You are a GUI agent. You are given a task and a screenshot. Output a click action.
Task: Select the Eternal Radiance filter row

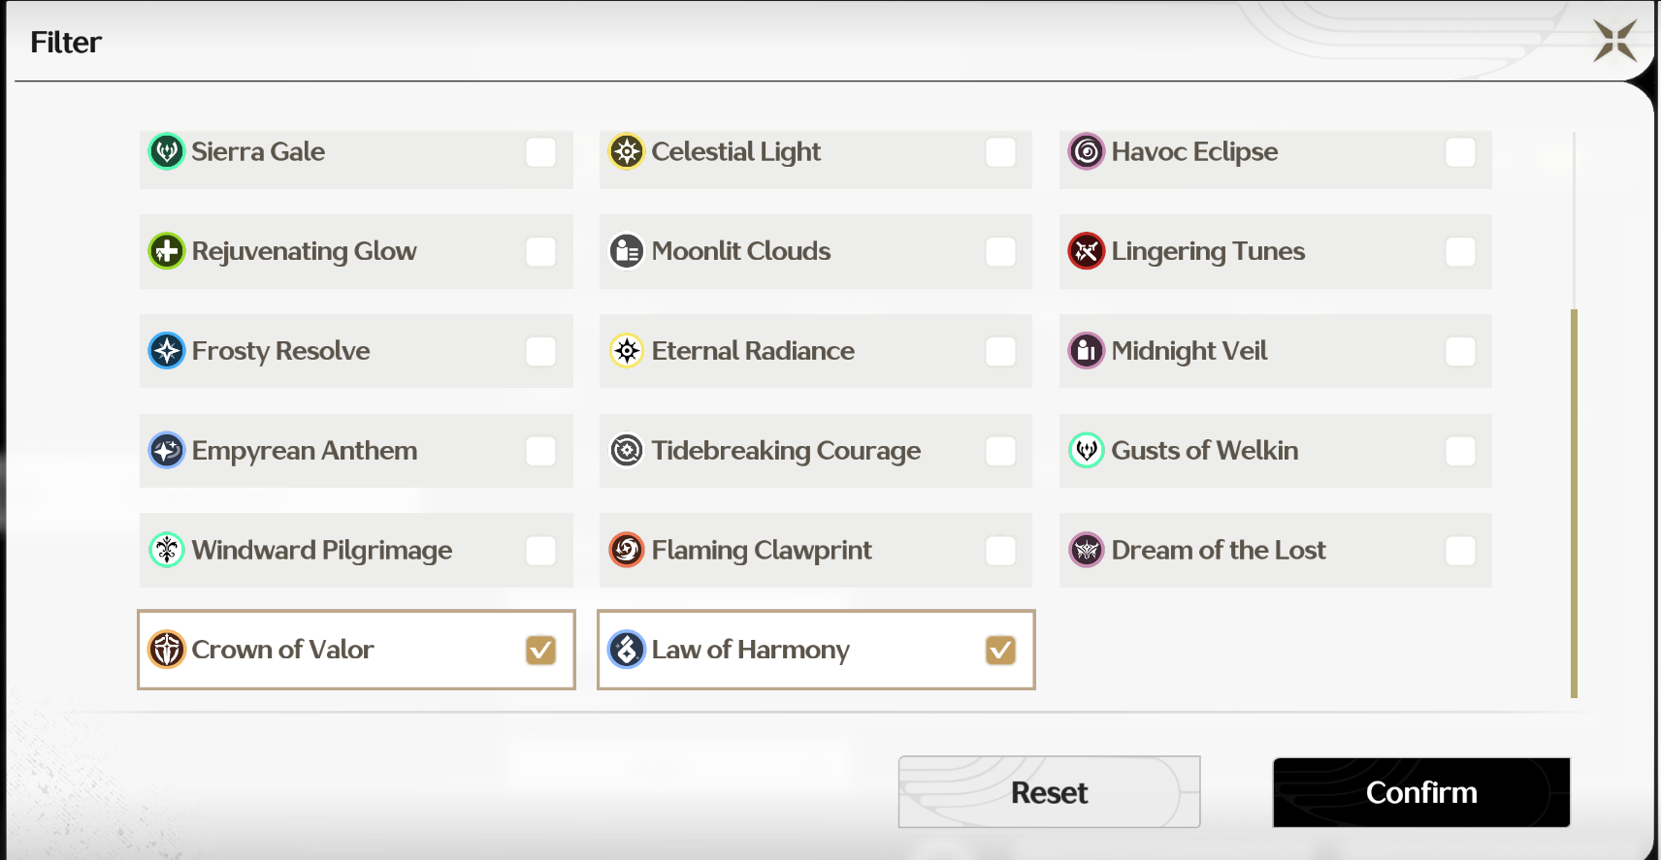(x=815, y=351)
